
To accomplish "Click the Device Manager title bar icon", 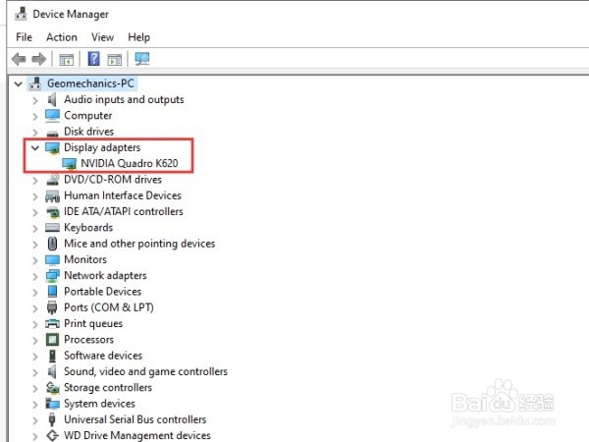I will pyautogui.click(x=21, y=14).
